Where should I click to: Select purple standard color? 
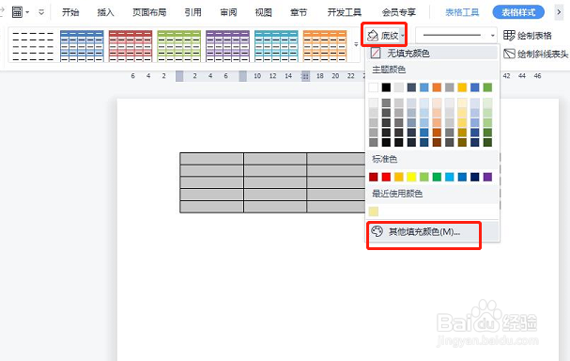click(487, 177)
